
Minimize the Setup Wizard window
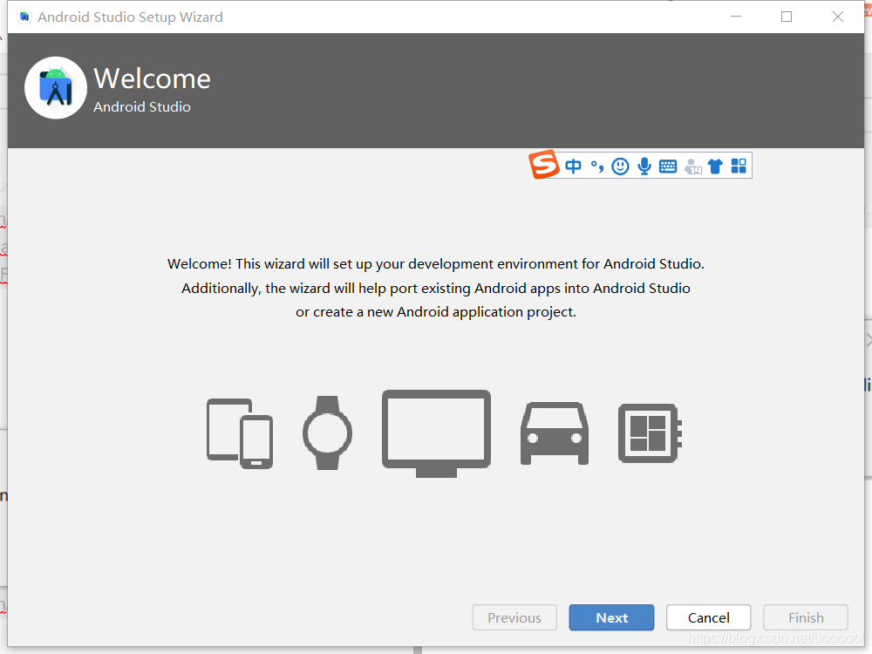pyautogui.click(x=736, y=17)
